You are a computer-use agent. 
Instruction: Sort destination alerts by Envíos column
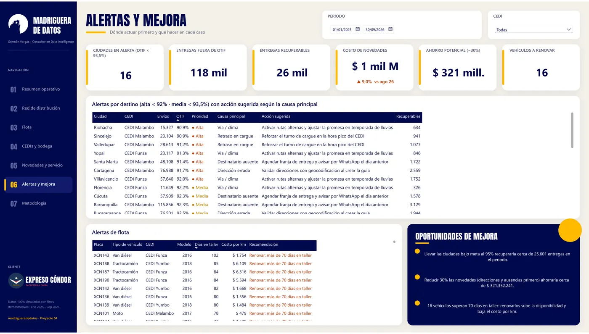point(163,116)
